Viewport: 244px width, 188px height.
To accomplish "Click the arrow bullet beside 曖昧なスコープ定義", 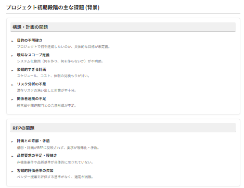I will 12,56.
